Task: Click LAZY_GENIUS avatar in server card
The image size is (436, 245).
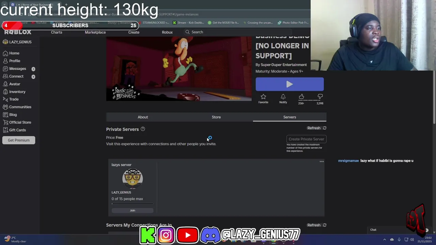Action: point(133,178)
